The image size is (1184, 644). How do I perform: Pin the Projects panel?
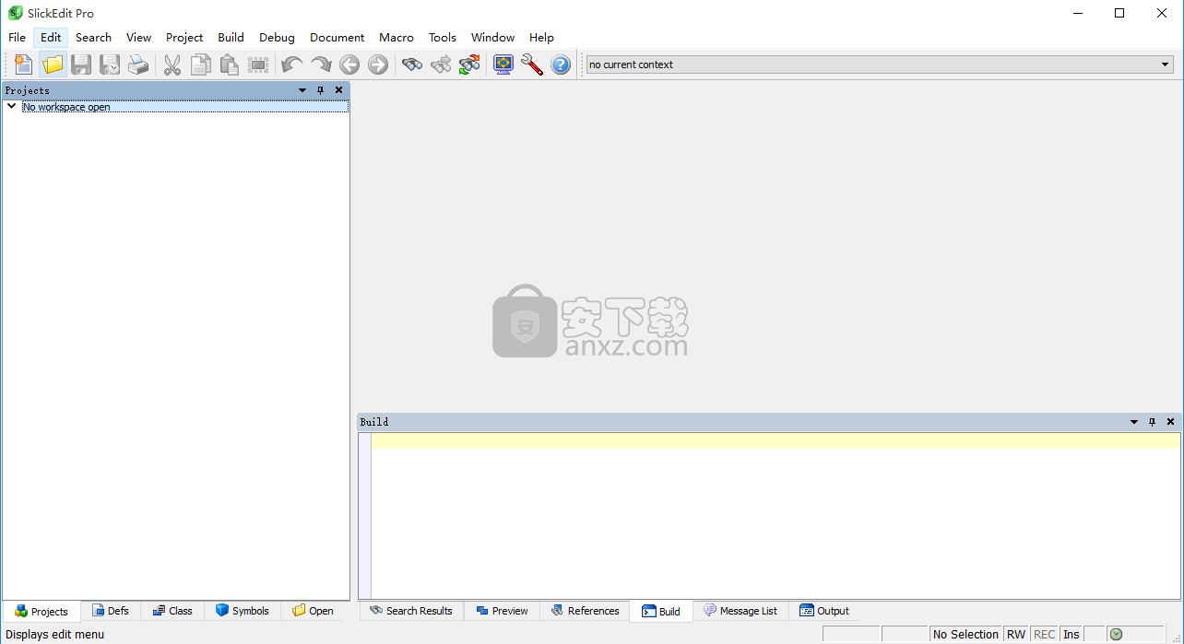point(320,90)
